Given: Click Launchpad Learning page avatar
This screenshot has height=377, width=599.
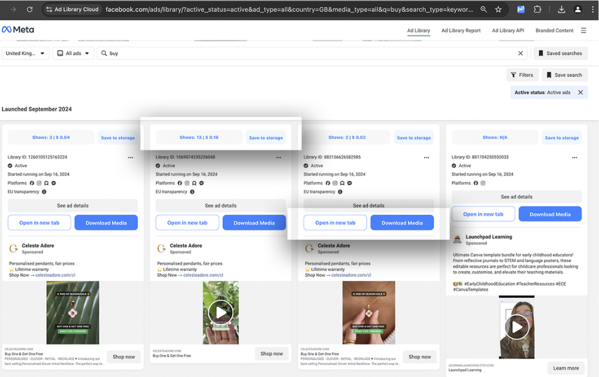Looking at the screenshot, I should 457,239.
